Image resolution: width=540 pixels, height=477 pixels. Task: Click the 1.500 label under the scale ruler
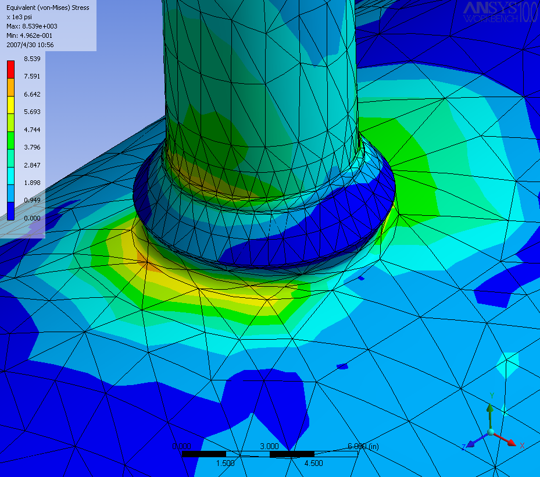(x=225, y=463)
